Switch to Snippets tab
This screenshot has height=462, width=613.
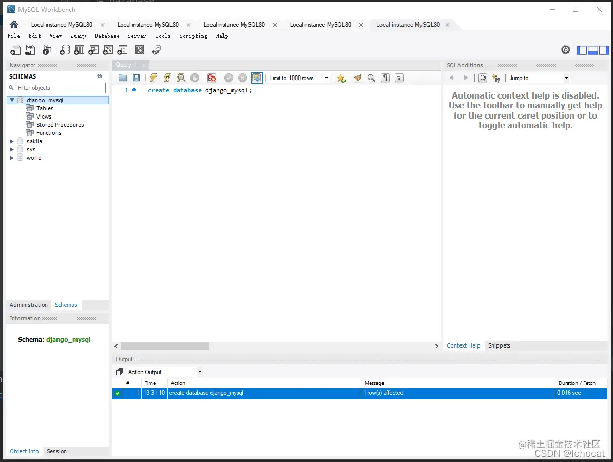[499, 345]
